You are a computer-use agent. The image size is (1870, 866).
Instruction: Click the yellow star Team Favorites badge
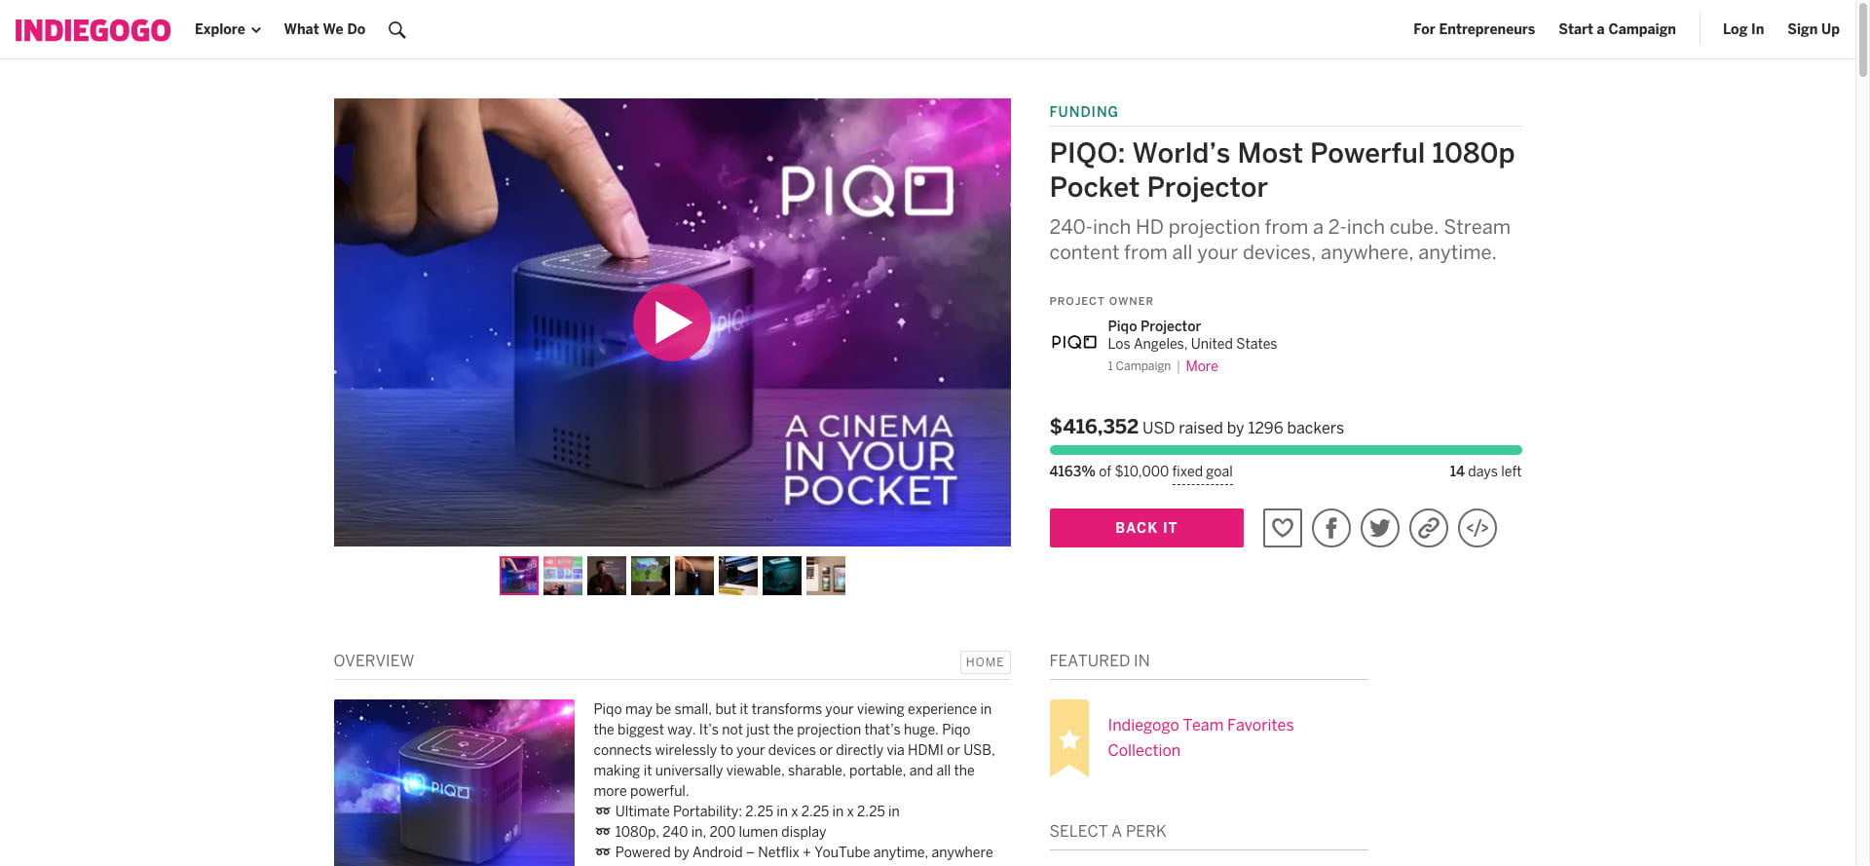tap(1068, 738)
